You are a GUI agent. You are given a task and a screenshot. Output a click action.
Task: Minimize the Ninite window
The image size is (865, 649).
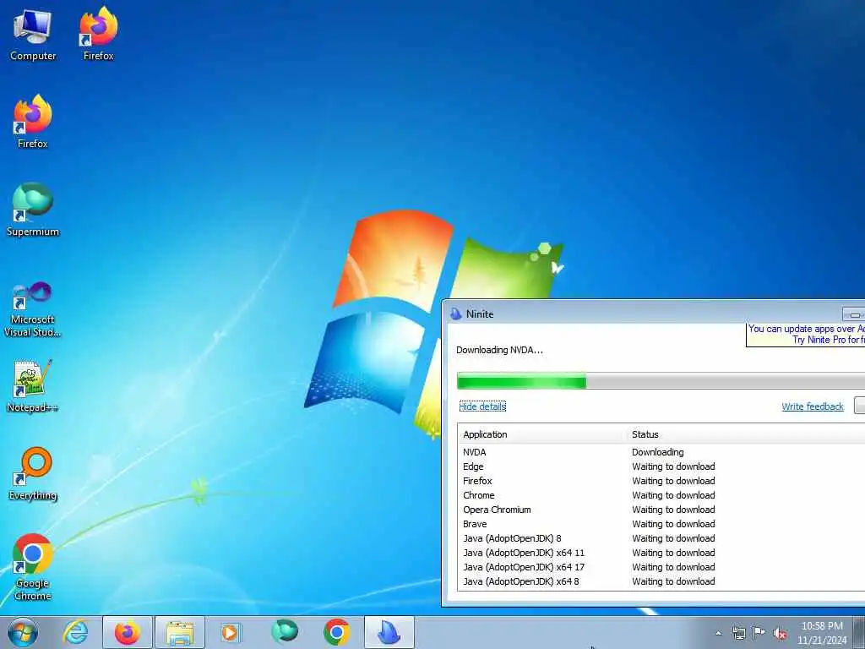pos(854,314)
